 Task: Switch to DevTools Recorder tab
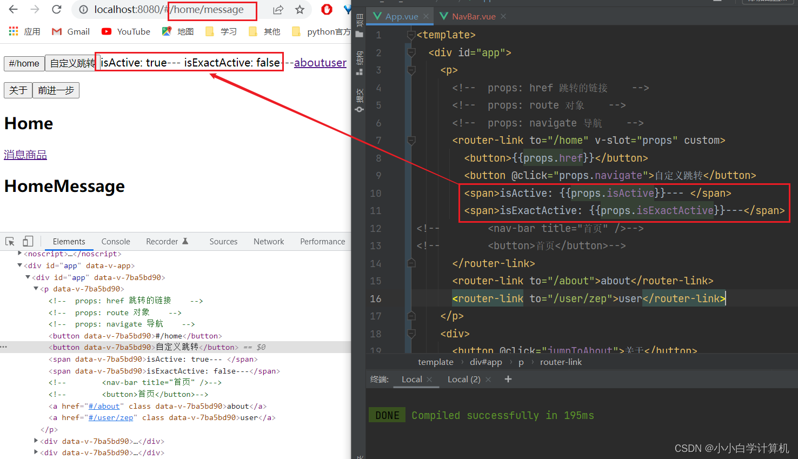click(167, 242)
